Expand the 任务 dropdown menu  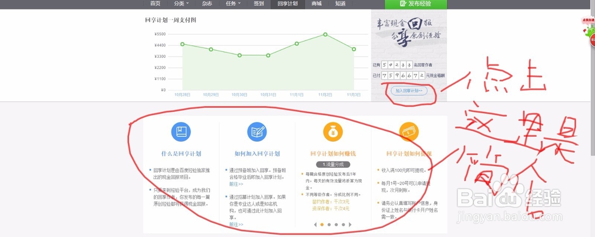pos(233,4)
